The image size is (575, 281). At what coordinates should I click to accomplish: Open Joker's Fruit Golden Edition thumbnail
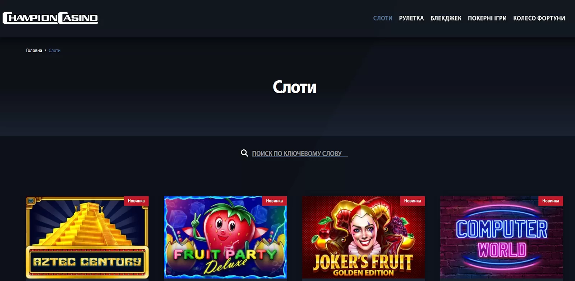coord(363,238)
